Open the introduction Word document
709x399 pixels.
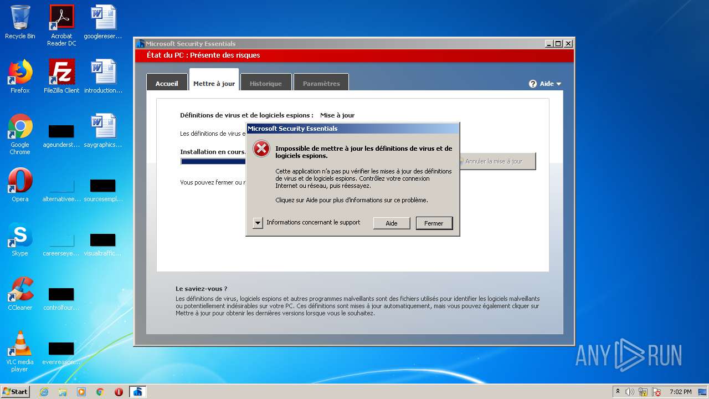(103, 76)
